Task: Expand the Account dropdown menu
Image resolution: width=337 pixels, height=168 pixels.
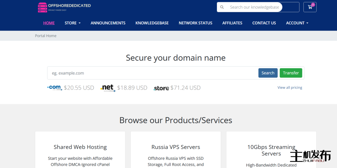Action: [297, 23]
